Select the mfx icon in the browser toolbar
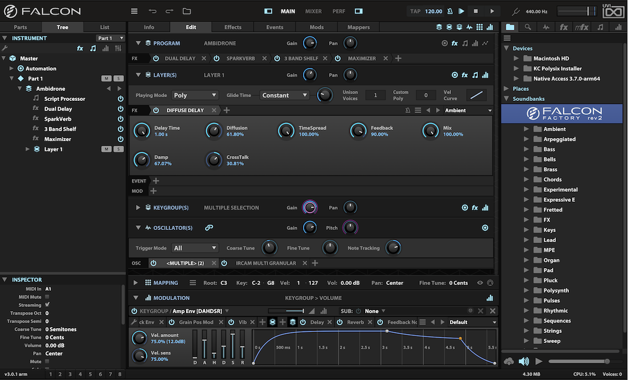This screenshot has width=628, height=380. pos(581,27)
